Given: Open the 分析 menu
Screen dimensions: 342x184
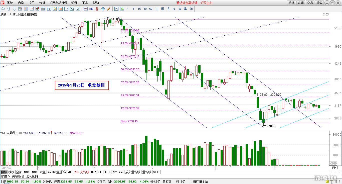Looking at the screenshot, I should coord(42,3).
